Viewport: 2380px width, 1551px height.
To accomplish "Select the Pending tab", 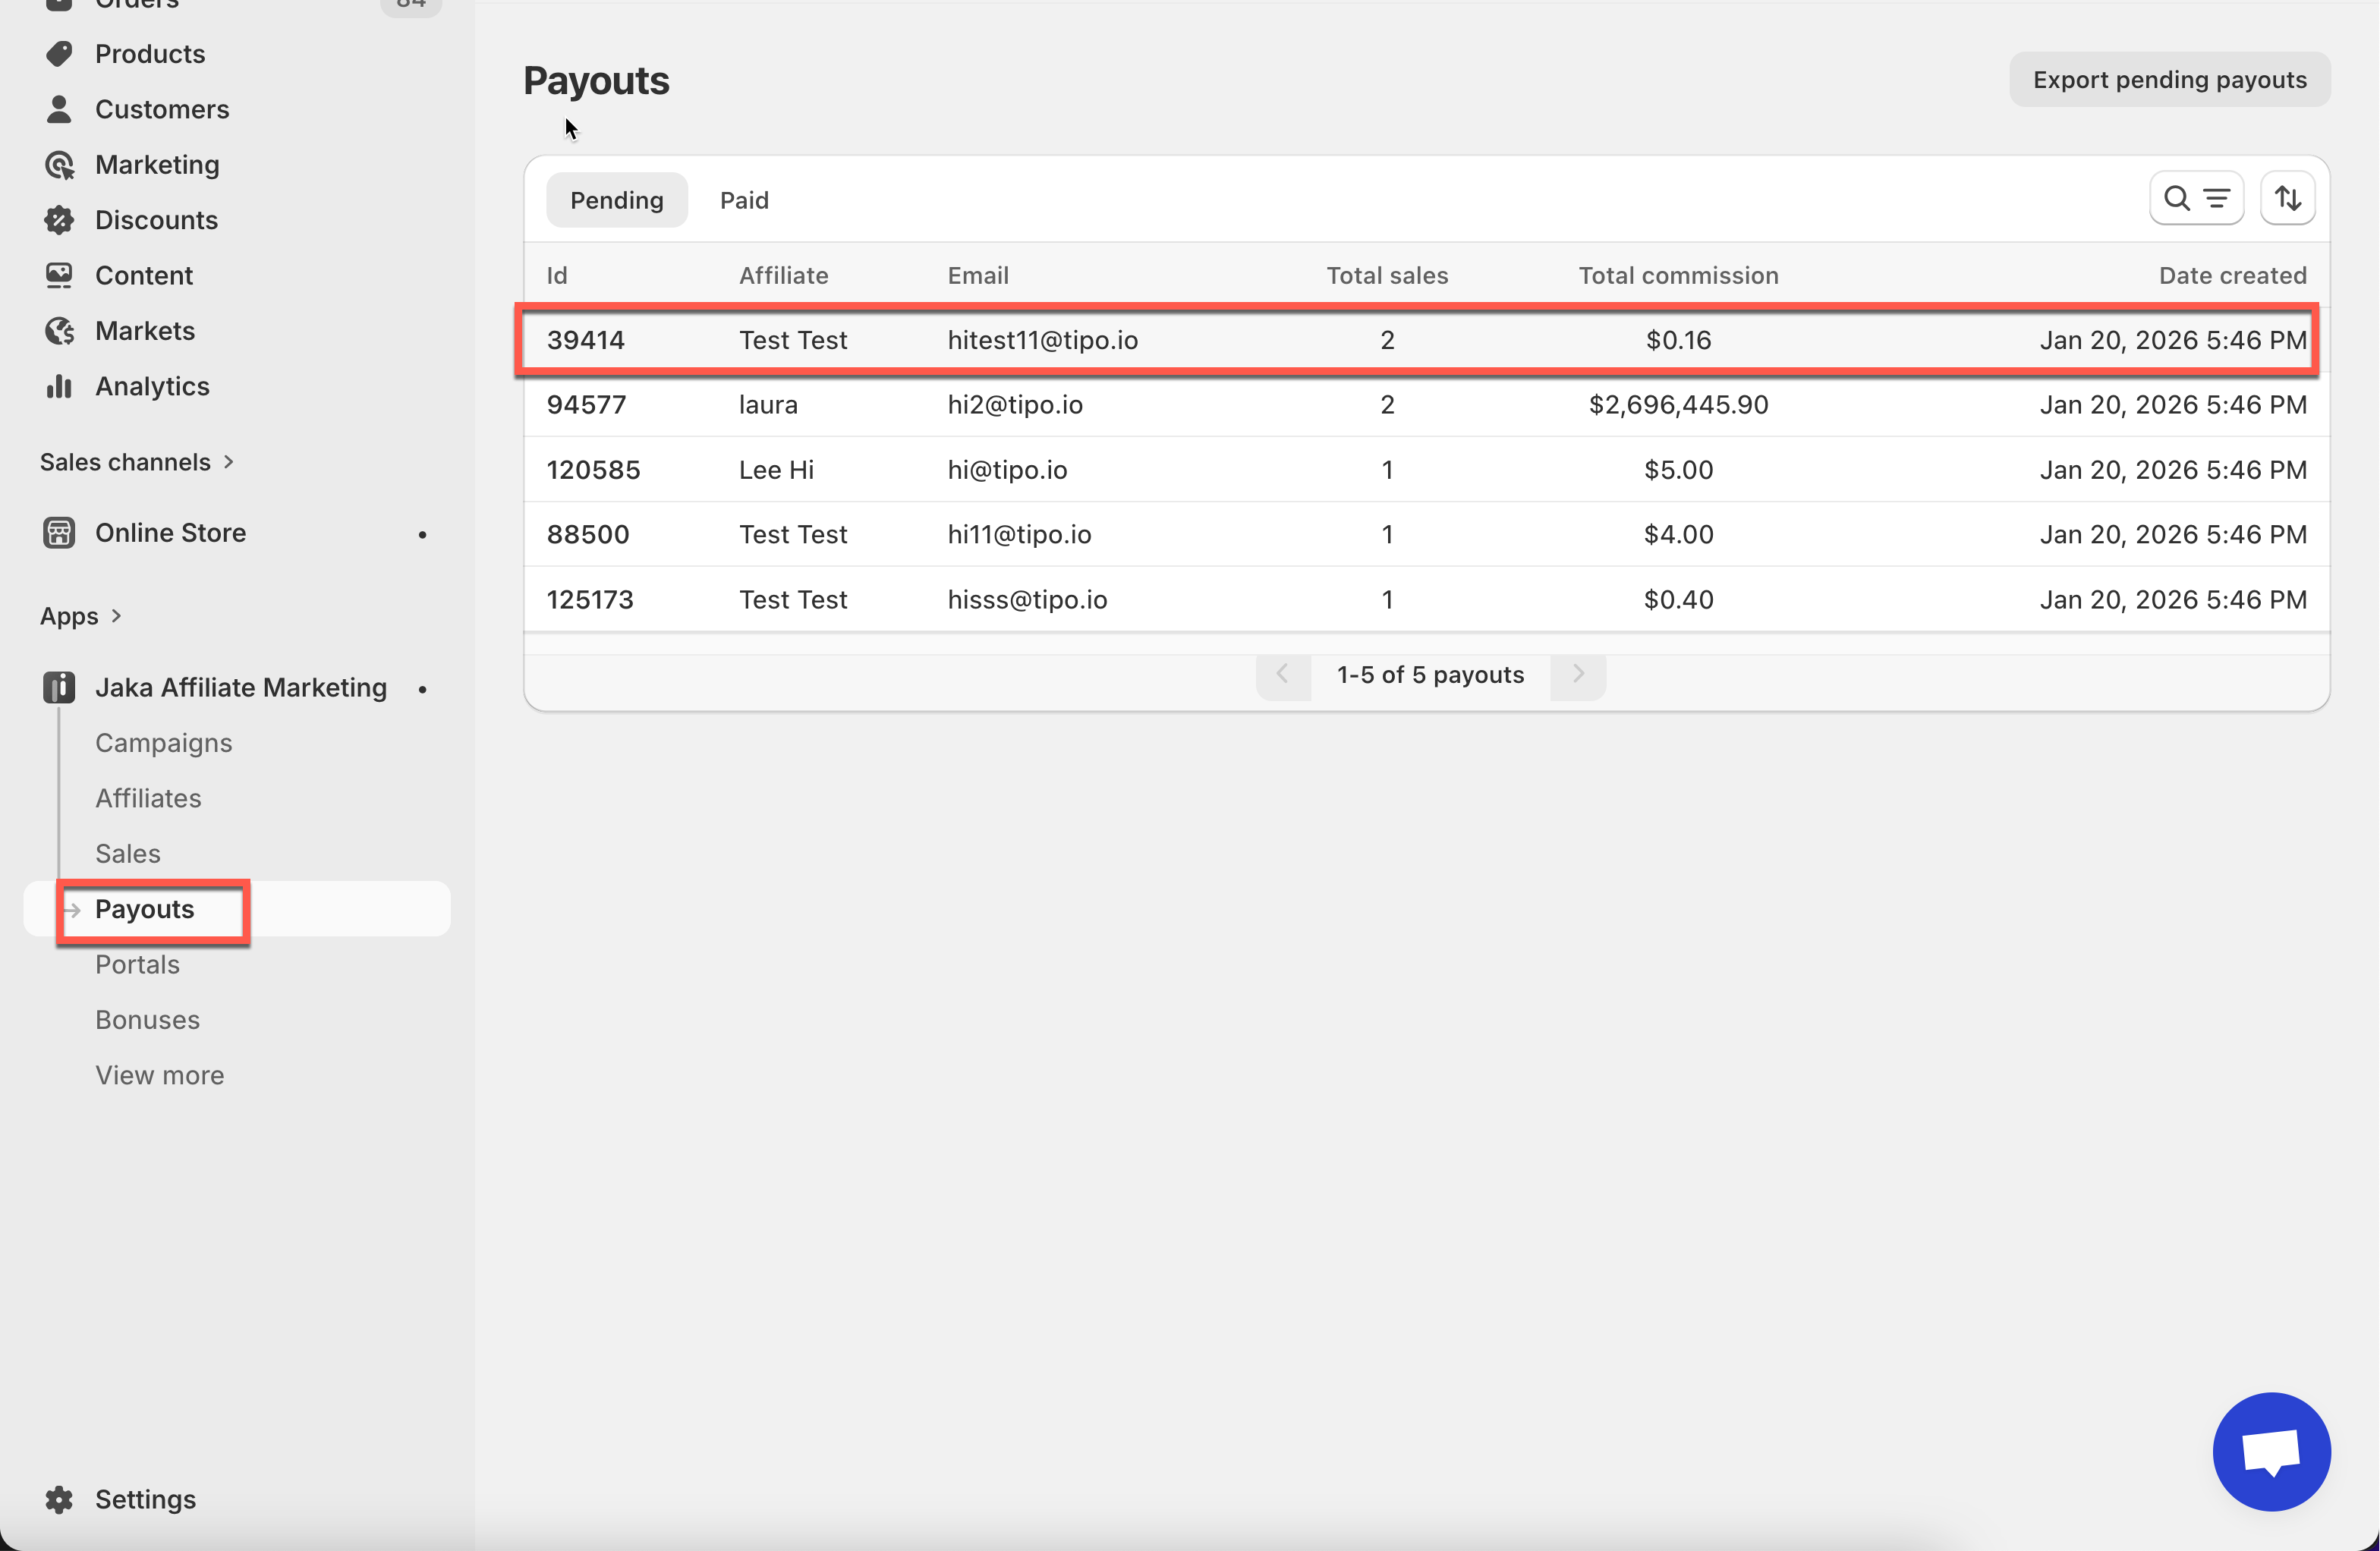I will click(616, 200).
